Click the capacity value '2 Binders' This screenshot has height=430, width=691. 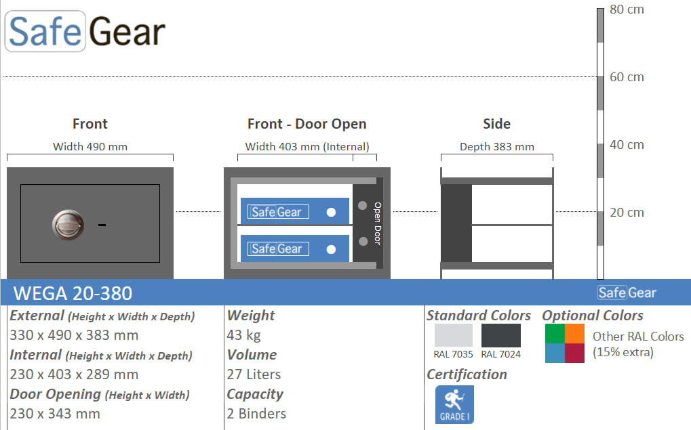[x=256, y=414]
